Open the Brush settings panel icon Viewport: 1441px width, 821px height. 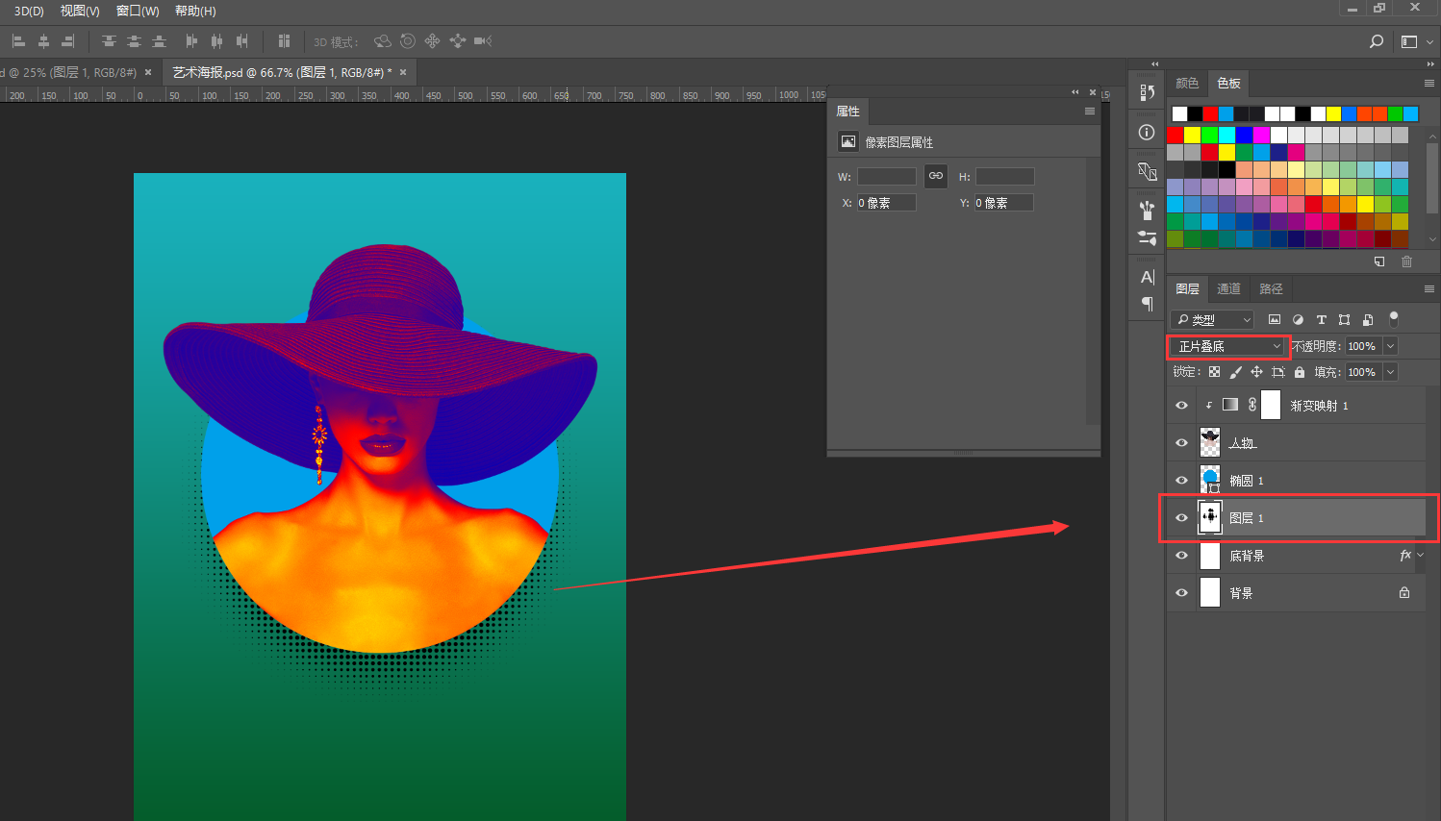[1147, 237]
